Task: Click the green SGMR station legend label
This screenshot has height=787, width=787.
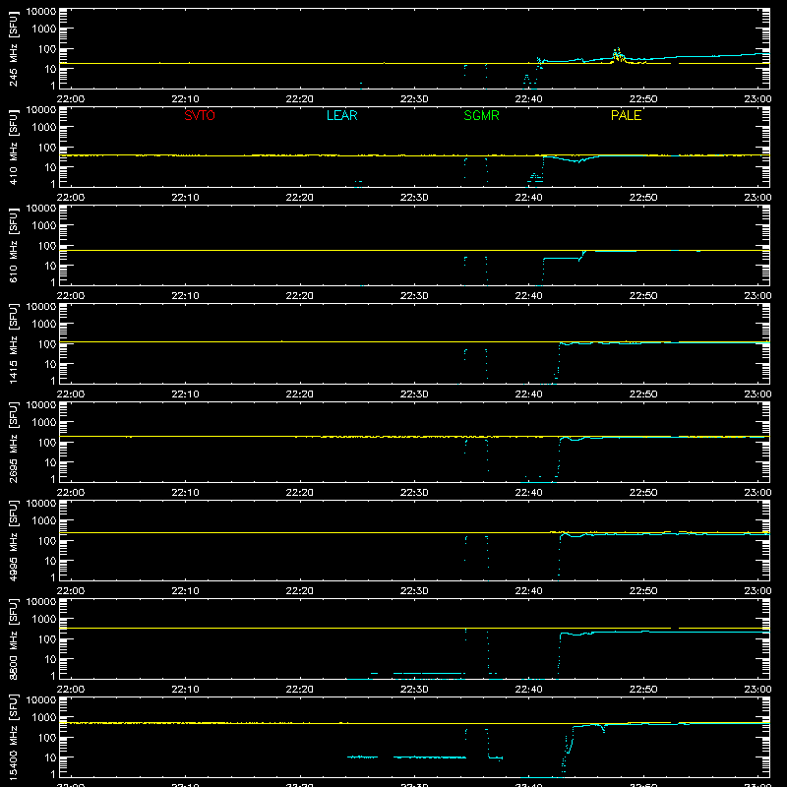Action: (x=481, y=115)
